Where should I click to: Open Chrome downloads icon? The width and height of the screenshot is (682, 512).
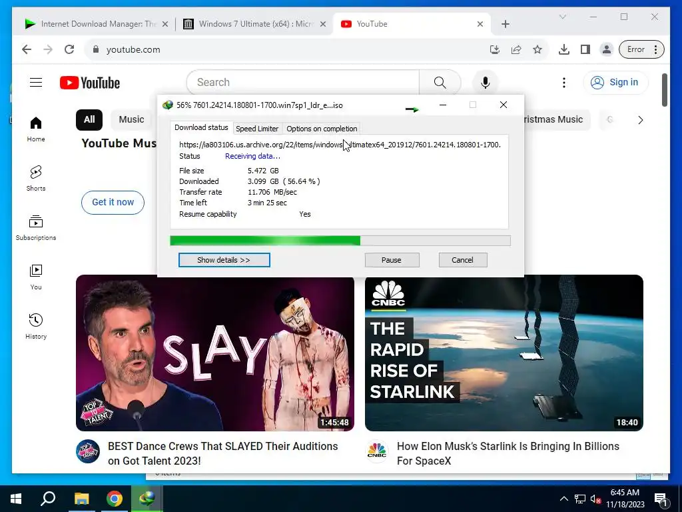(563, 49)
